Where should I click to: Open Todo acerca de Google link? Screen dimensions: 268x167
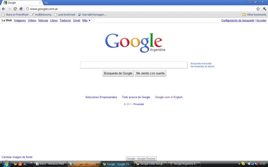click(136, 97)
